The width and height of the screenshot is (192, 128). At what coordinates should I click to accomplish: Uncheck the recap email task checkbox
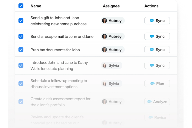pyautogui.click(x=21, y=36)
